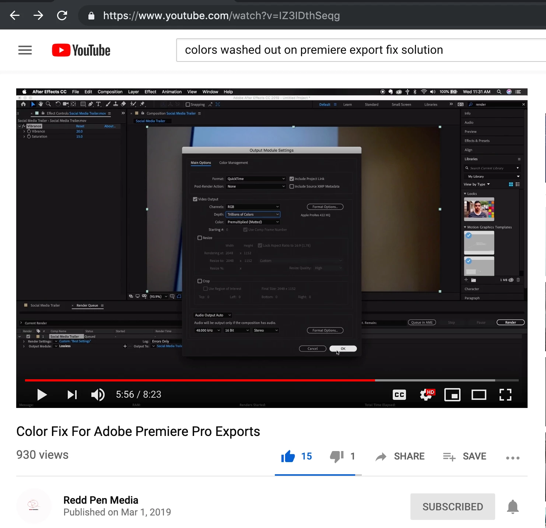Toggle the Video Output checkbox

click(x=195, y=199)
